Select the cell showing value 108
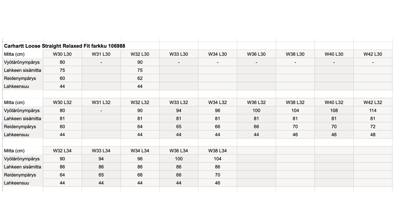This screenshot has width=395, height=219. [x=334, y=111]
